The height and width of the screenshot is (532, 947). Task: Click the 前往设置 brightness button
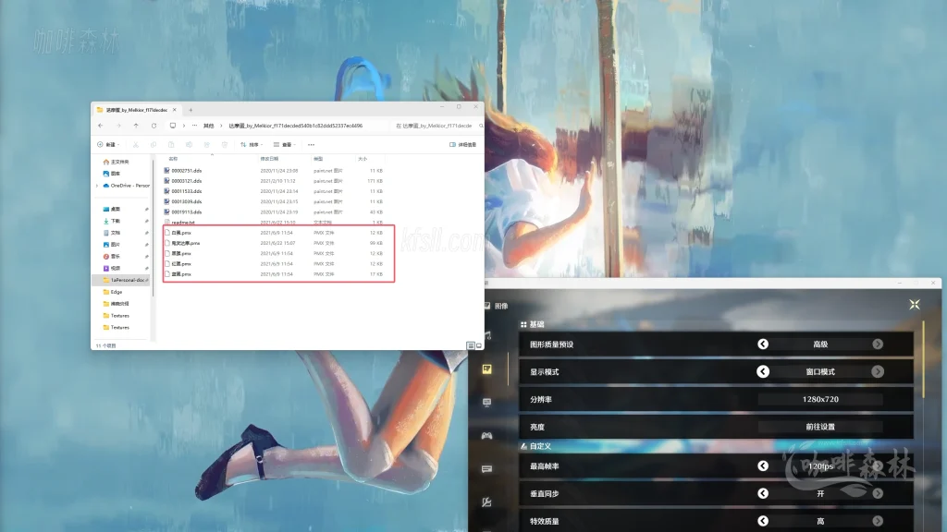coord(819,427)
